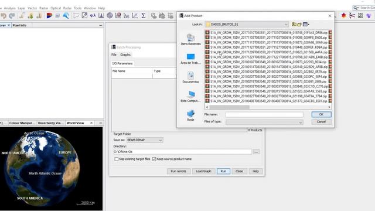The image size is (375, 211).
Task: Open the Radar menu
Action: point(67,8)
